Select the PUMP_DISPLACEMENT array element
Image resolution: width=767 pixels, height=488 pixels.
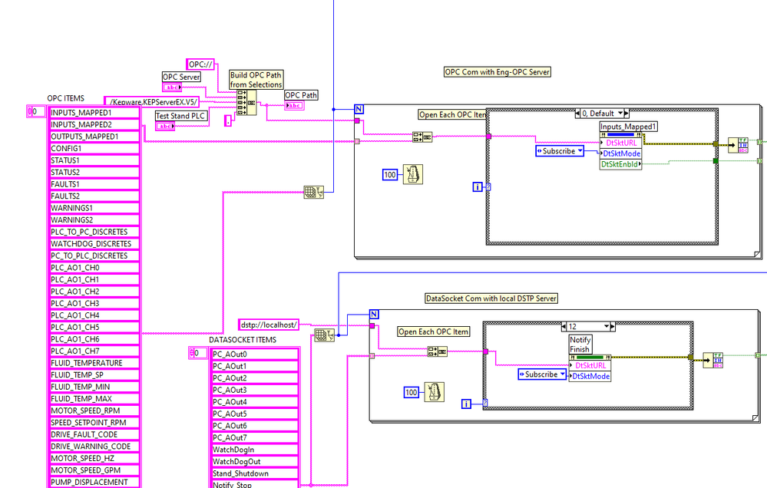pyautogui.click(x=94, y=482)
